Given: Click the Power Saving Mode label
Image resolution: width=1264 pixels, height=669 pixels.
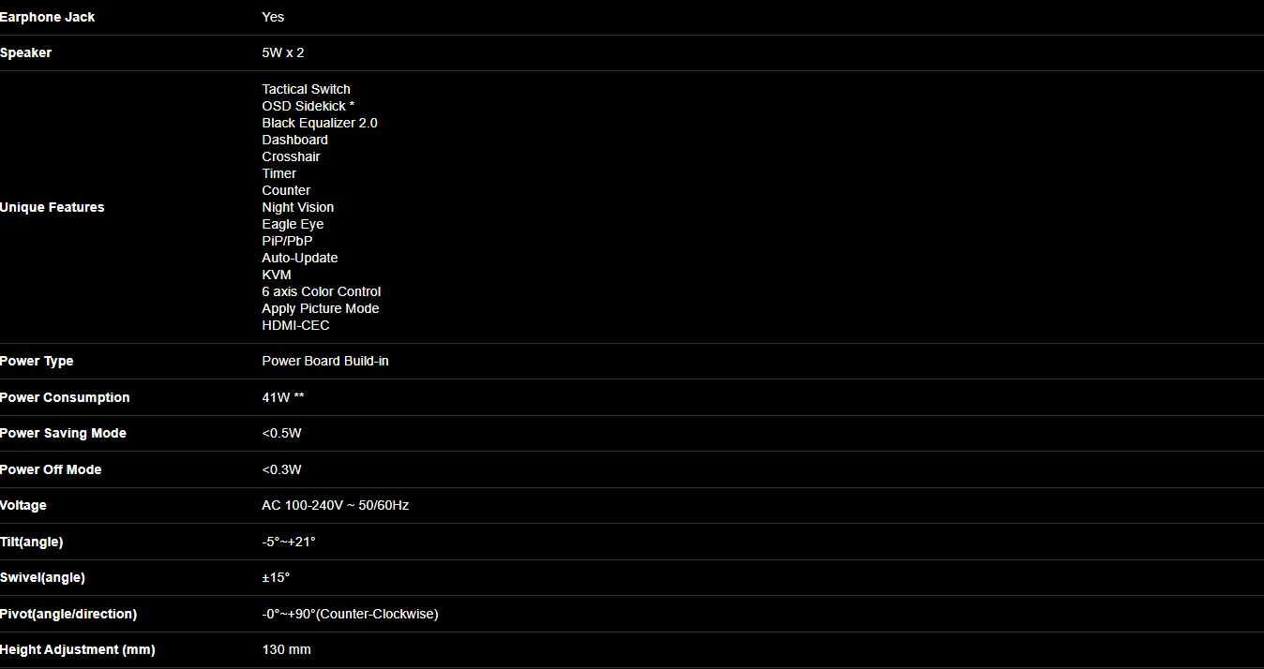Looking at the screenshot, I should point(63,433).
